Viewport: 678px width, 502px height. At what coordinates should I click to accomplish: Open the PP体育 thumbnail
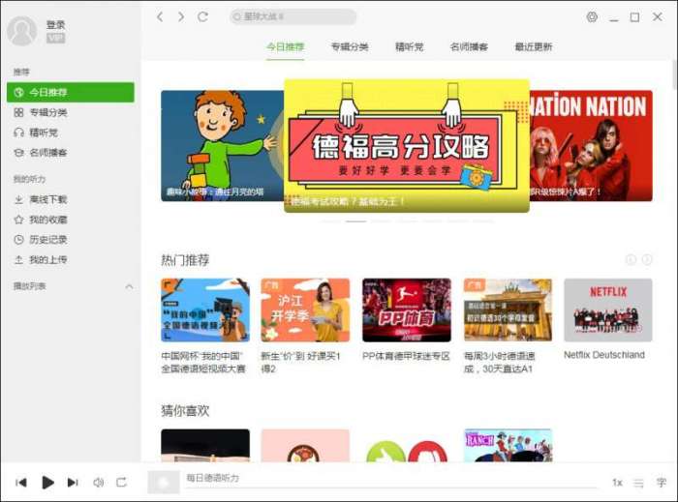[x=407, y=310]
